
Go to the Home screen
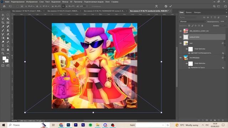pos(4,6)
